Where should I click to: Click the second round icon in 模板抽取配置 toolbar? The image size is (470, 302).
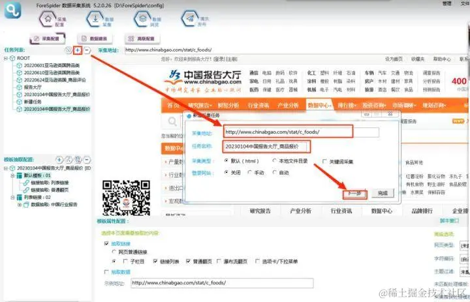click(x=69, y=160)
